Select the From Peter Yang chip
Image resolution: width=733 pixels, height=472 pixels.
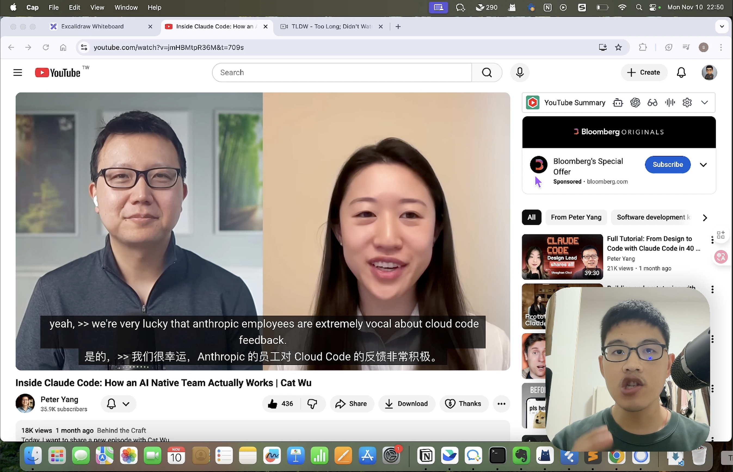tap(576, 217)
